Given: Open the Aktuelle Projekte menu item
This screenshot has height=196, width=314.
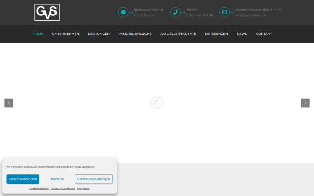Looking at the screenshot, I should [x=178, y=34].
